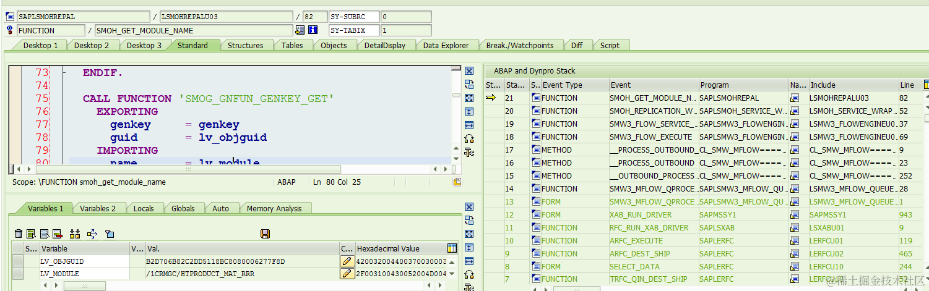
Task: Collapse the fold marker at line 73
Action: [x=64, y=73]
